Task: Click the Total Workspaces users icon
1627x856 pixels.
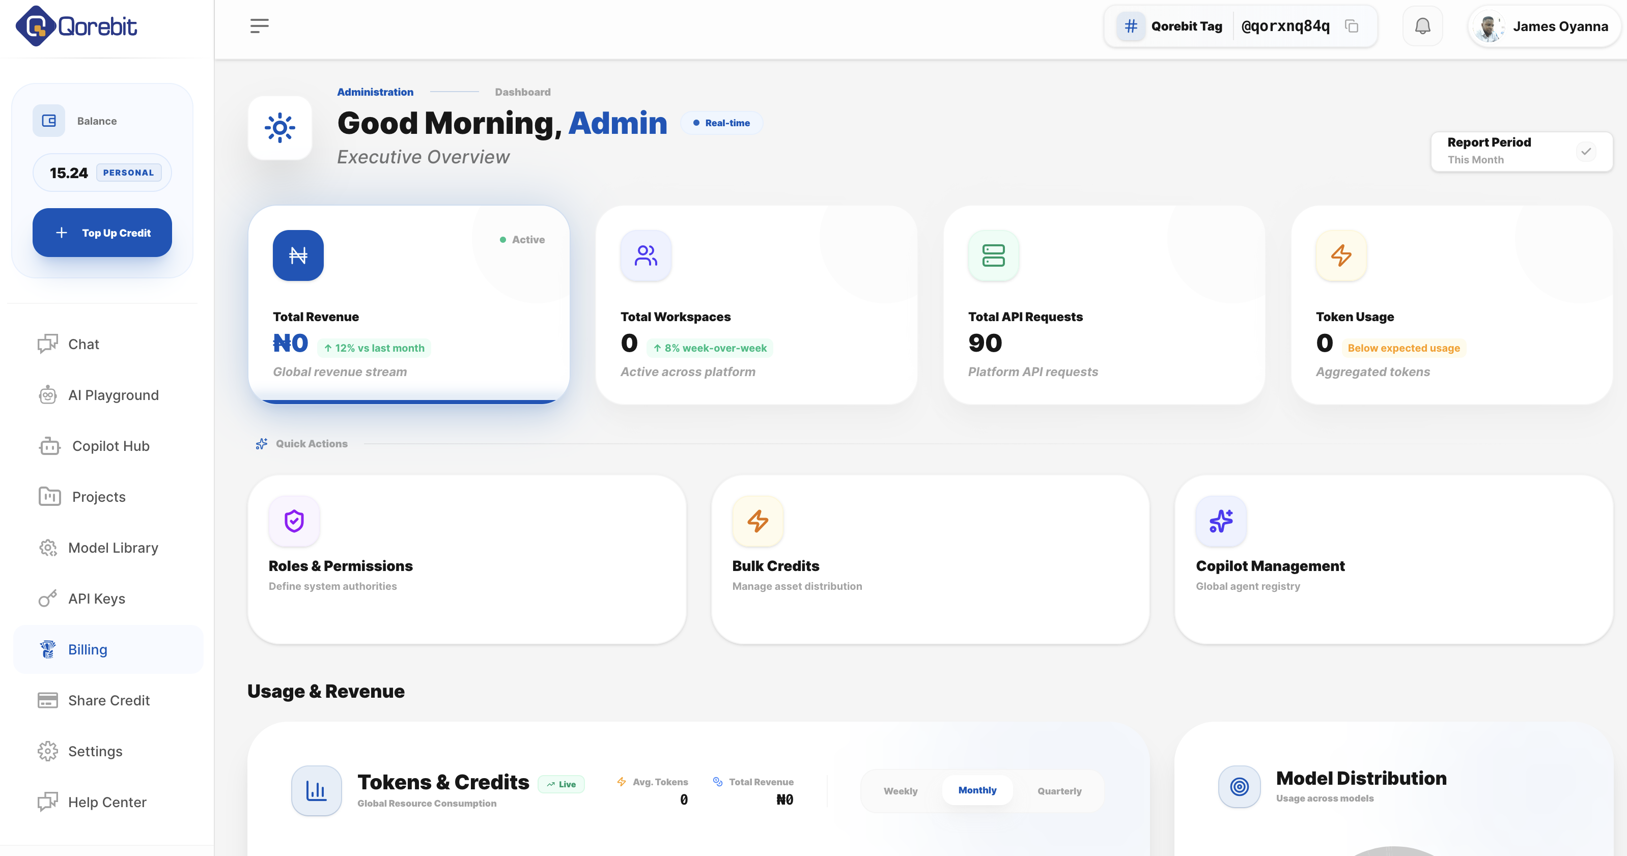Action: click(646, 255)
